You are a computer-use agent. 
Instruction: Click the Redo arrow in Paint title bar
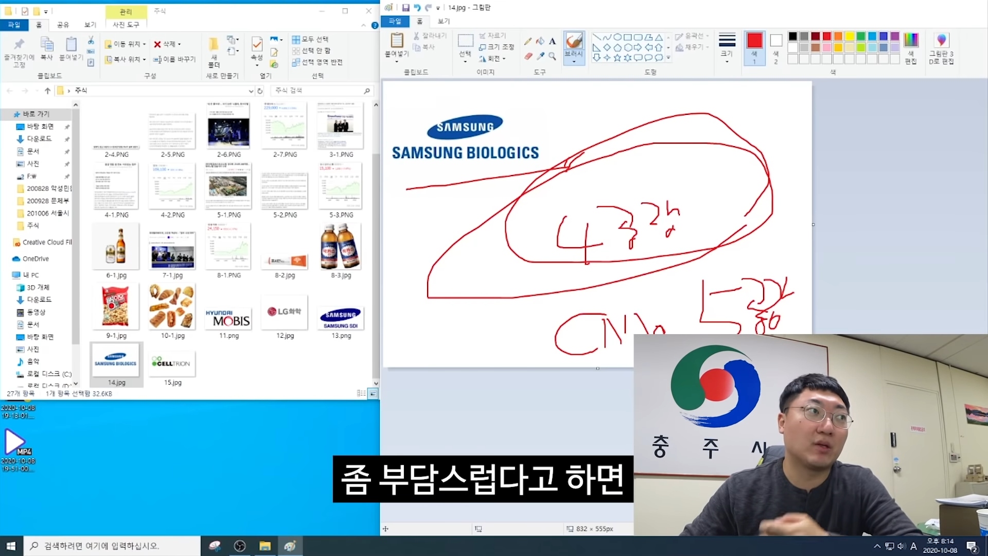pyautogui.click(x=428, y=8)
